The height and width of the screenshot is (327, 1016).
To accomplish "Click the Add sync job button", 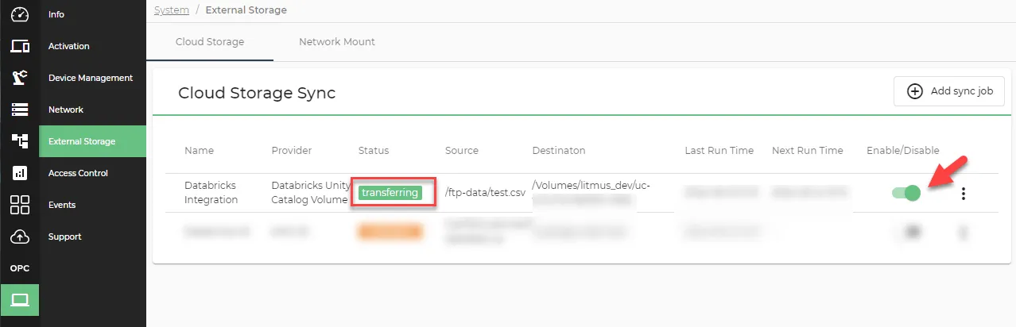I will (949, 91).
